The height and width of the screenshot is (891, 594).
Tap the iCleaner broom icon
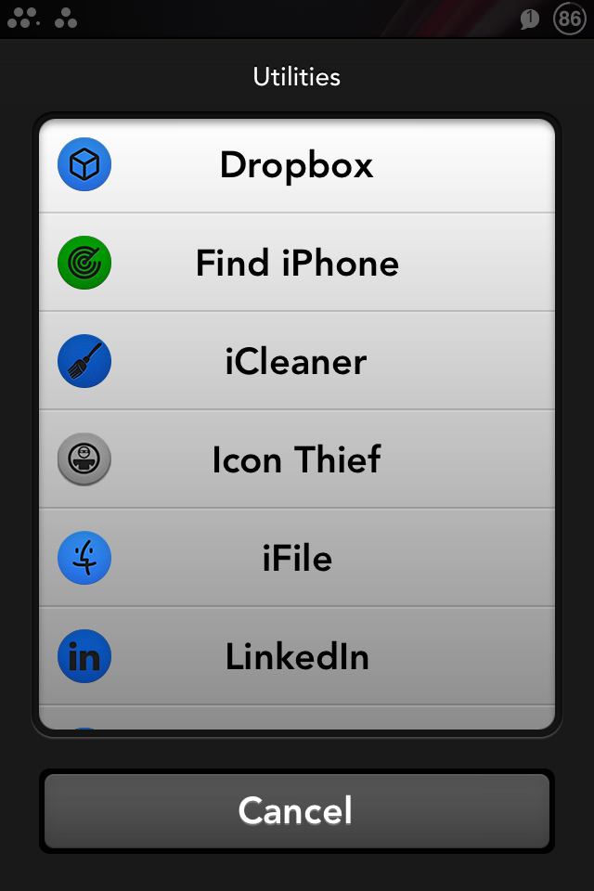(84, 361)
